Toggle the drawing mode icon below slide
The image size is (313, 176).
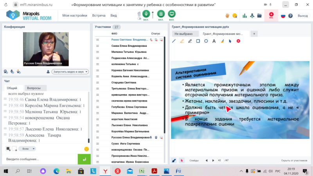174,160
